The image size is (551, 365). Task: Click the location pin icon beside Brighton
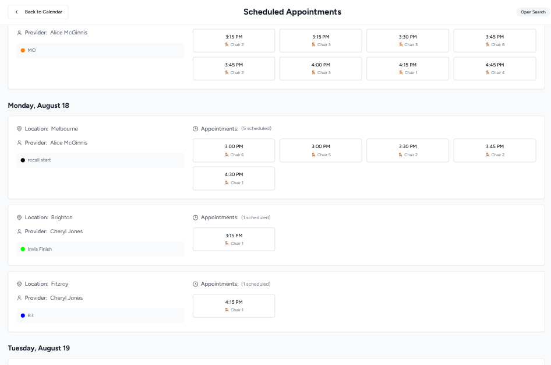[19, 217]
